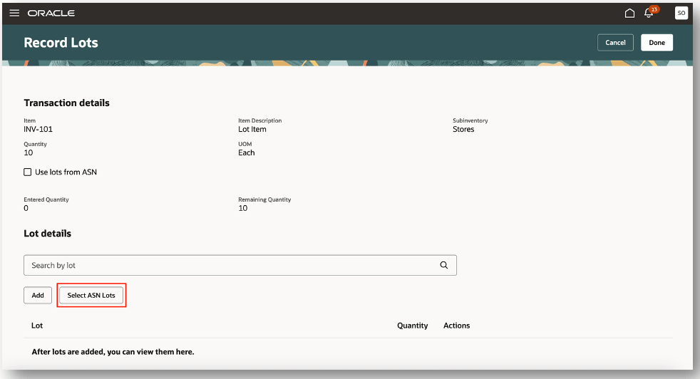This screenshot has height=379, width=700.
Task: Select the Each UOM value
Action: pos(247,152)
